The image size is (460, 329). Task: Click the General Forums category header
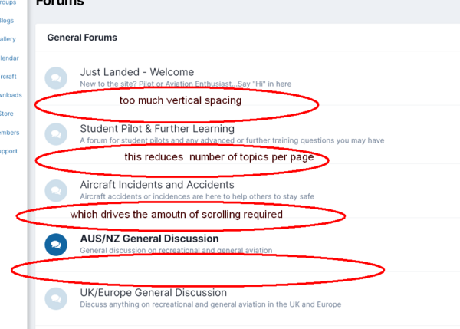82,37
